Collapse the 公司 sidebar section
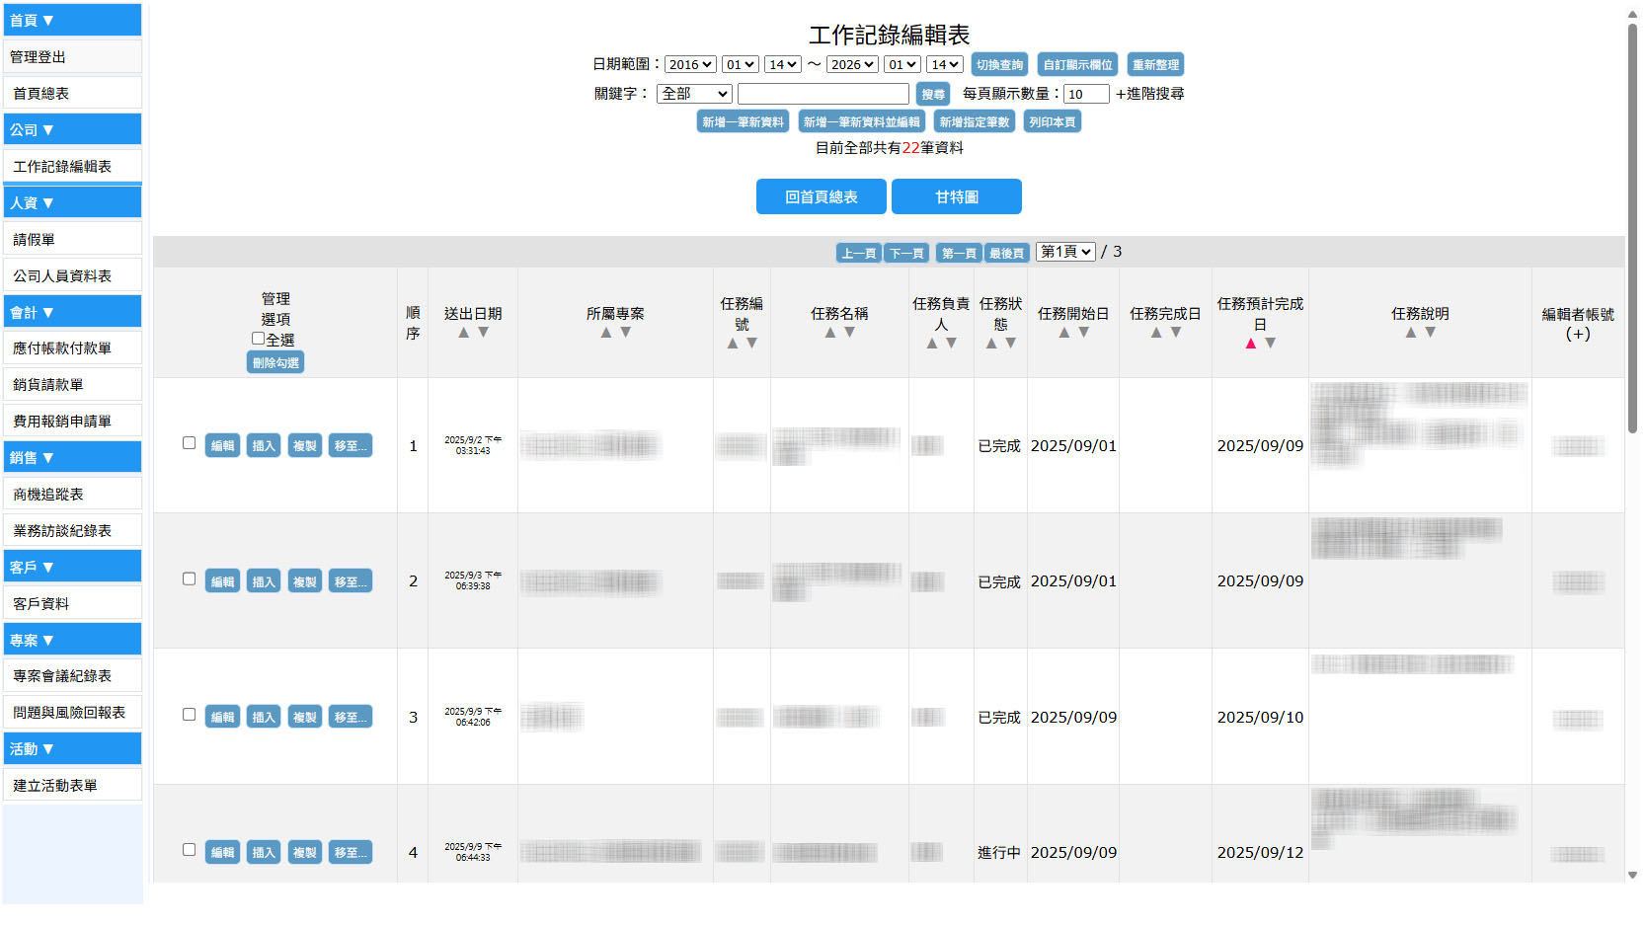Image resolution: width=1646 pixels, height=925 pixels. pyautogui.click(x=72, y=129)
